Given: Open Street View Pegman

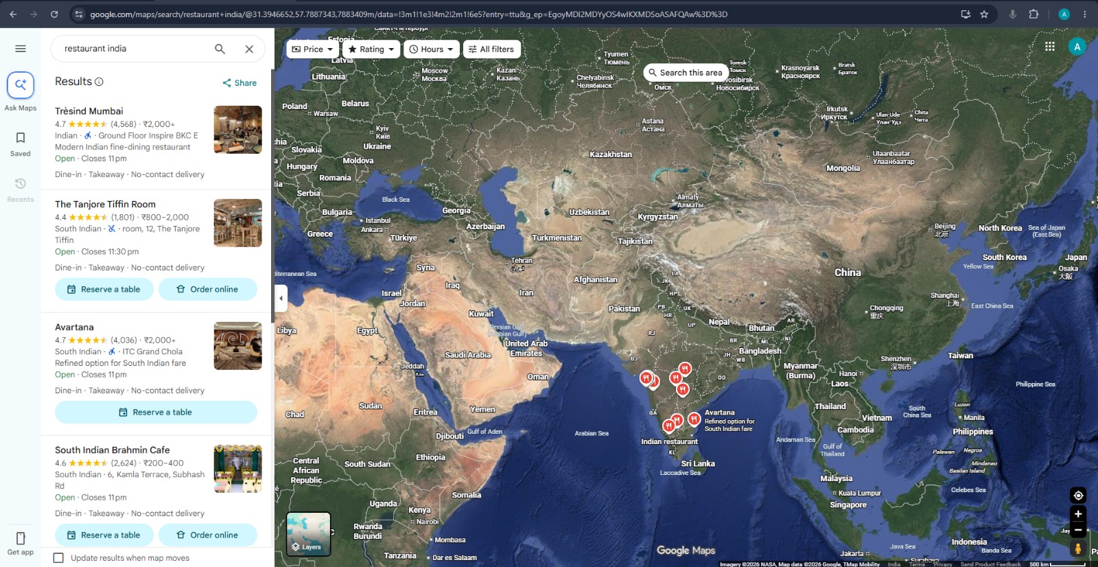Looking at the screenshot, I should click(1078, 548).
